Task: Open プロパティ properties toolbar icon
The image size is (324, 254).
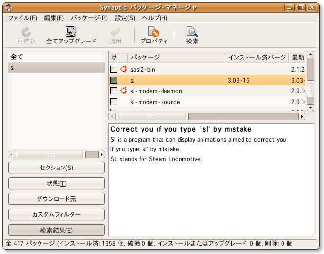Action: 154,32
